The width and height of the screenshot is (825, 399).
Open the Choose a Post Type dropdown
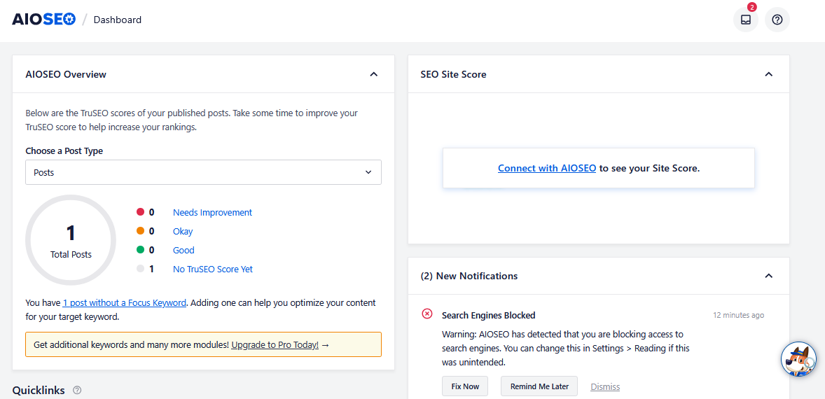203,172
